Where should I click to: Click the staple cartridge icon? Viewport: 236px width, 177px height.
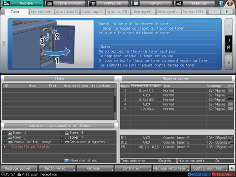pyautogui.click(x=67, y=142)
